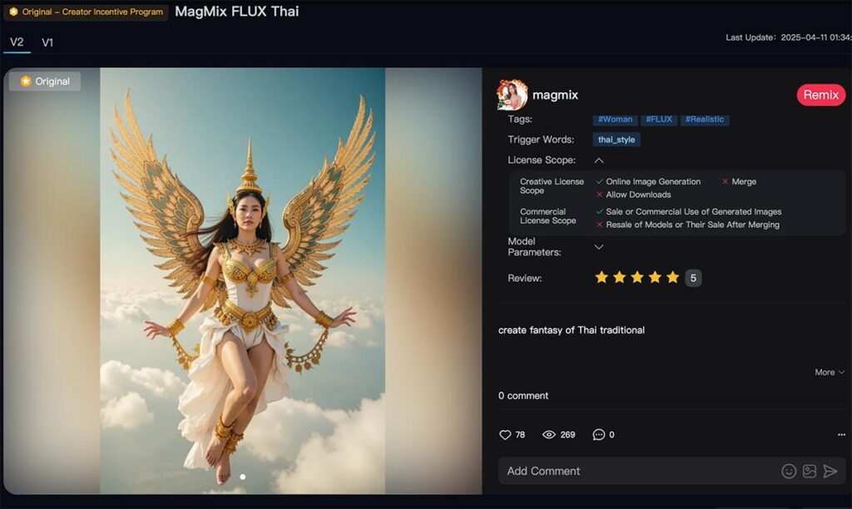Send the comment with arrow icon
The image size is (852, 509).
[x=830, y=472]
